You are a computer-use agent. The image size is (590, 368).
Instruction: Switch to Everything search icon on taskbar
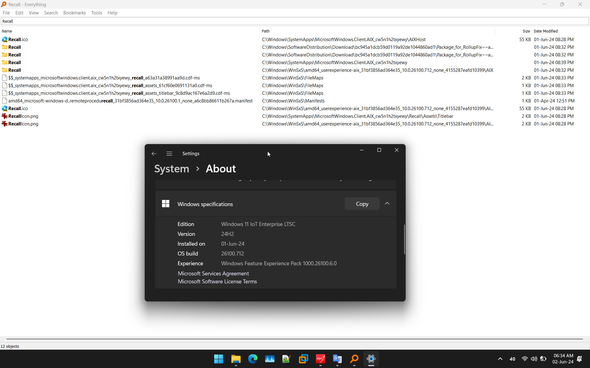[354, 359]
